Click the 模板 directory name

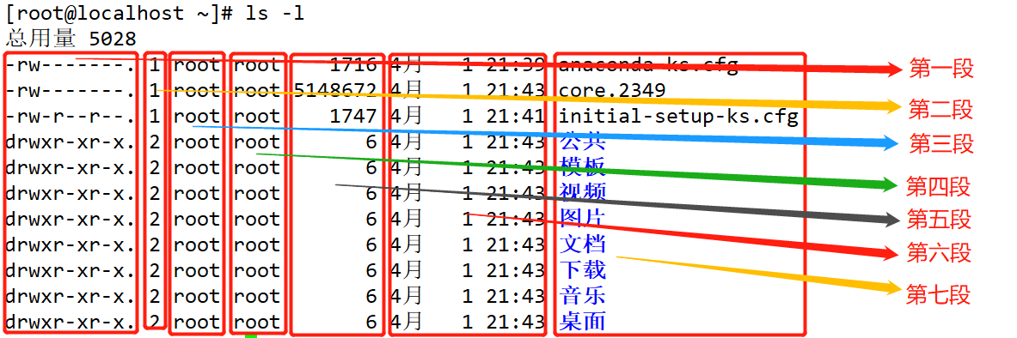click(x=583, y=167)
